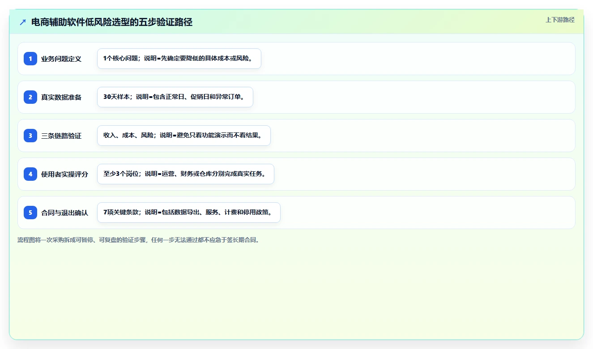Click the footnote starting with 流程图将一次采购
The height and width of the screenshot is (349, 593).
pyautogui.click(x=138, y=240)
